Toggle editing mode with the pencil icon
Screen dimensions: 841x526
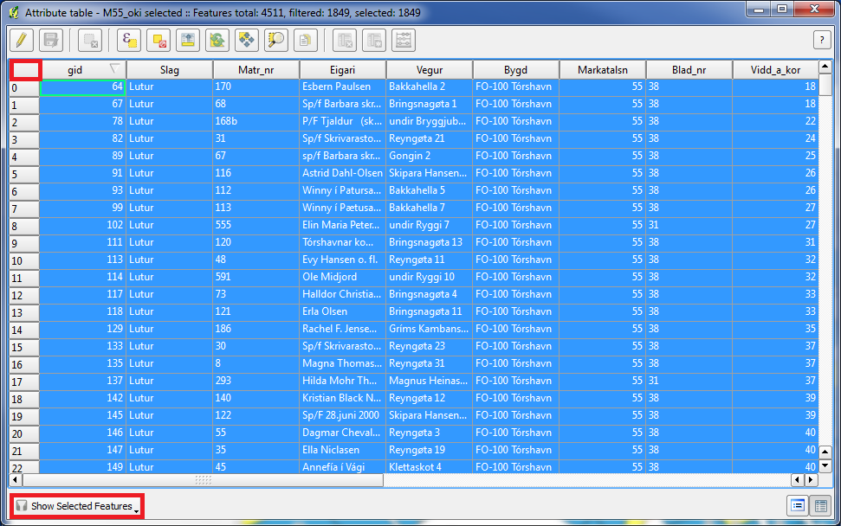22,40
